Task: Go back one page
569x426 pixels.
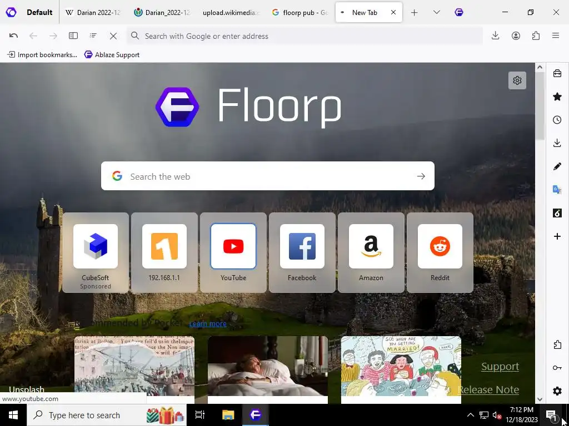Action: tap(33, 35)
